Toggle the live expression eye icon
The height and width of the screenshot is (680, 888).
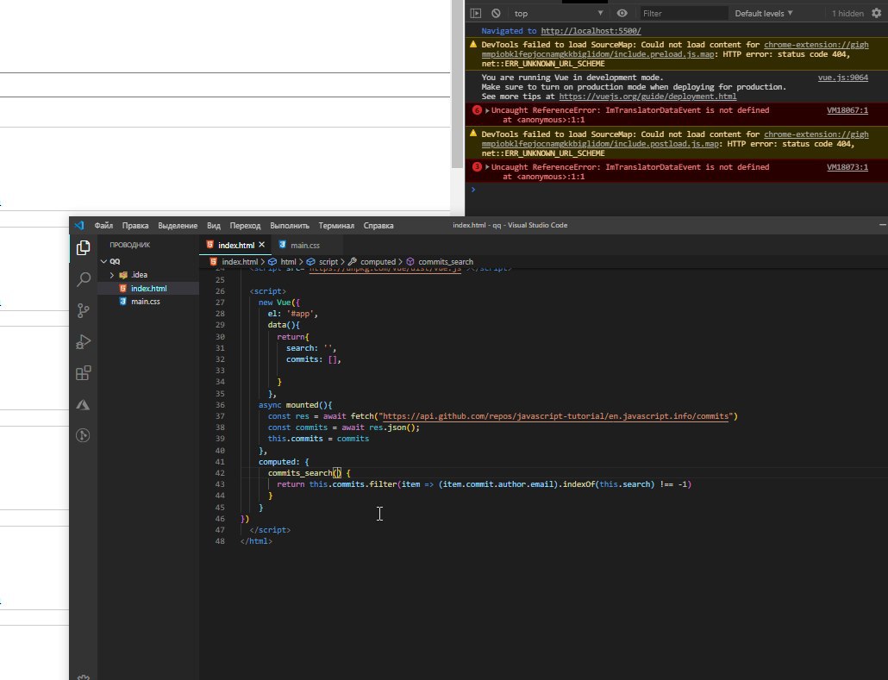tap(622, 13)
